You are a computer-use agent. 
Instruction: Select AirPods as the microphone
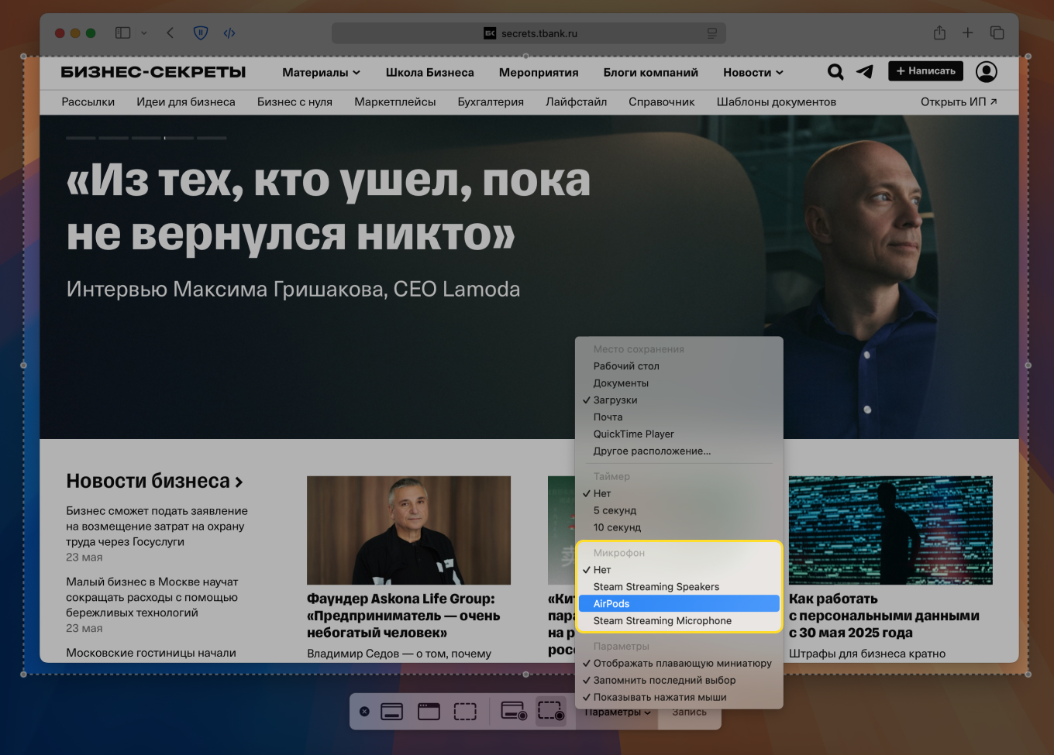(x=679, y=603)
